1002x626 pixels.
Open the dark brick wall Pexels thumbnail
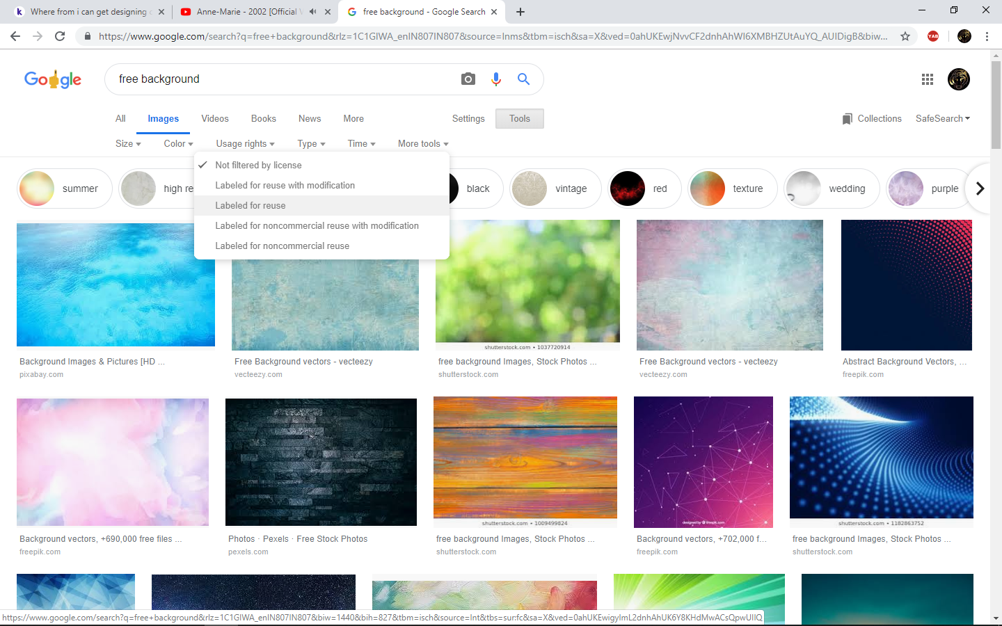point(321,462)
